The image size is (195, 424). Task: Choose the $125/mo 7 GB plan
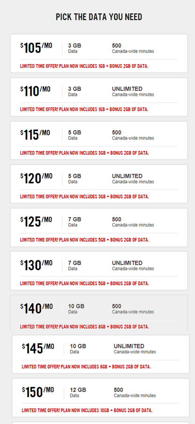coord(99,228)
